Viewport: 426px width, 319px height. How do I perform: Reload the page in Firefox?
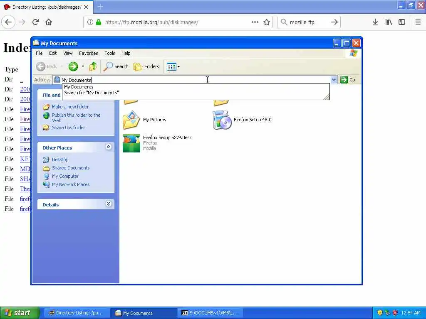coord(35,22)
